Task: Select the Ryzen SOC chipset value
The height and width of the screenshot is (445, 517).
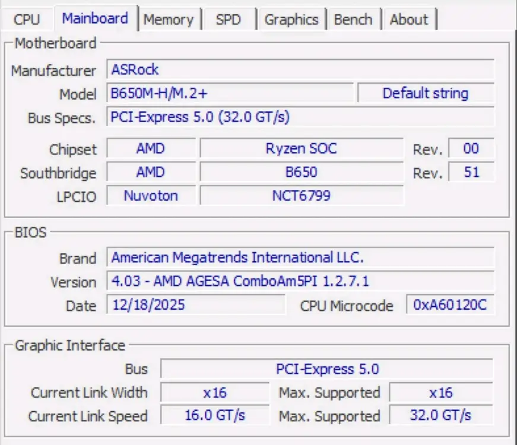Action: (302, 148)
